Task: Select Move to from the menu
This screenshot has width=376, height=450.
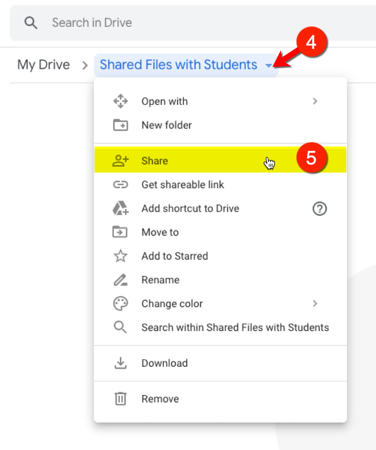Action: (x=160, y=233)
